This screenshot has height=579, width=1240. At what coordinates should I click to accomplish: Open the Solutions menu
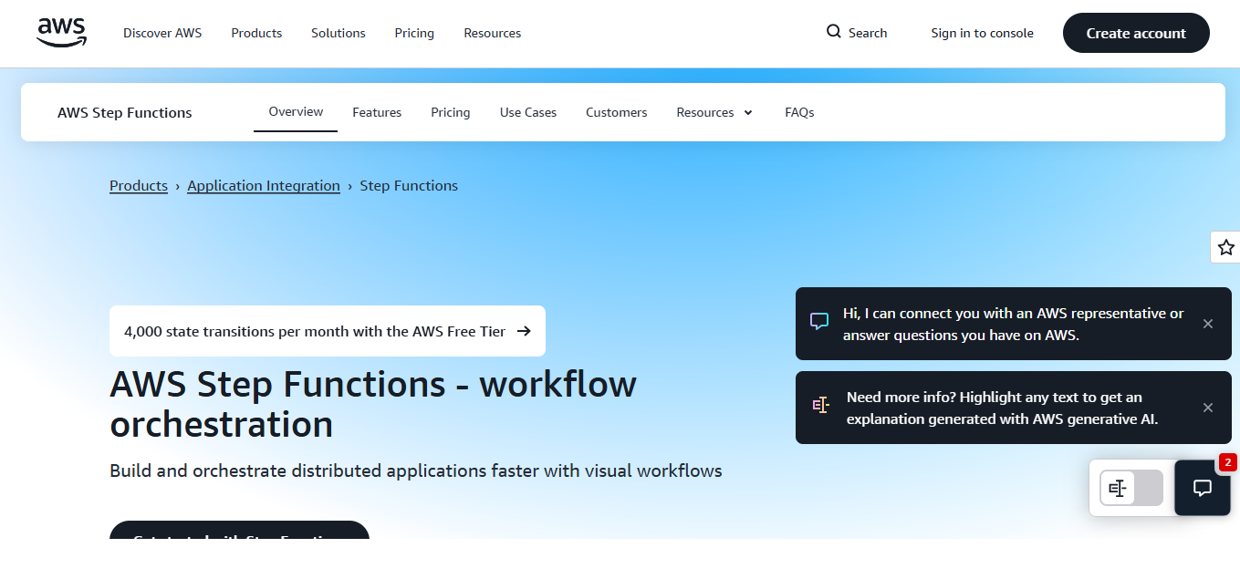(338, 33)
